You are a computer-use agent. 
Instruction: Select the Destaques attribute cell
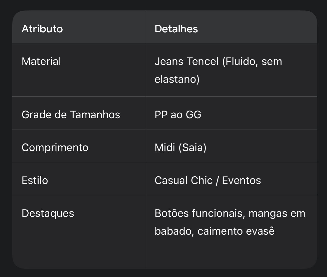[48, 213]
